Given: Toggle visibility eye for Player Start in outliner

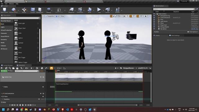Looking at the screenshot, I should 154,25.
